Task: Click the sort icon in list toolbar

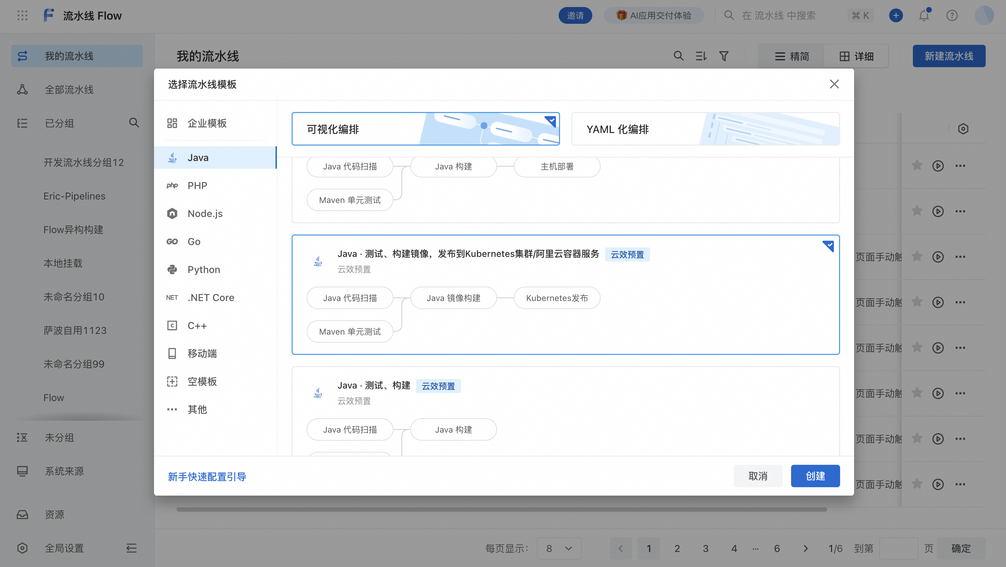Action: (701, 56)
